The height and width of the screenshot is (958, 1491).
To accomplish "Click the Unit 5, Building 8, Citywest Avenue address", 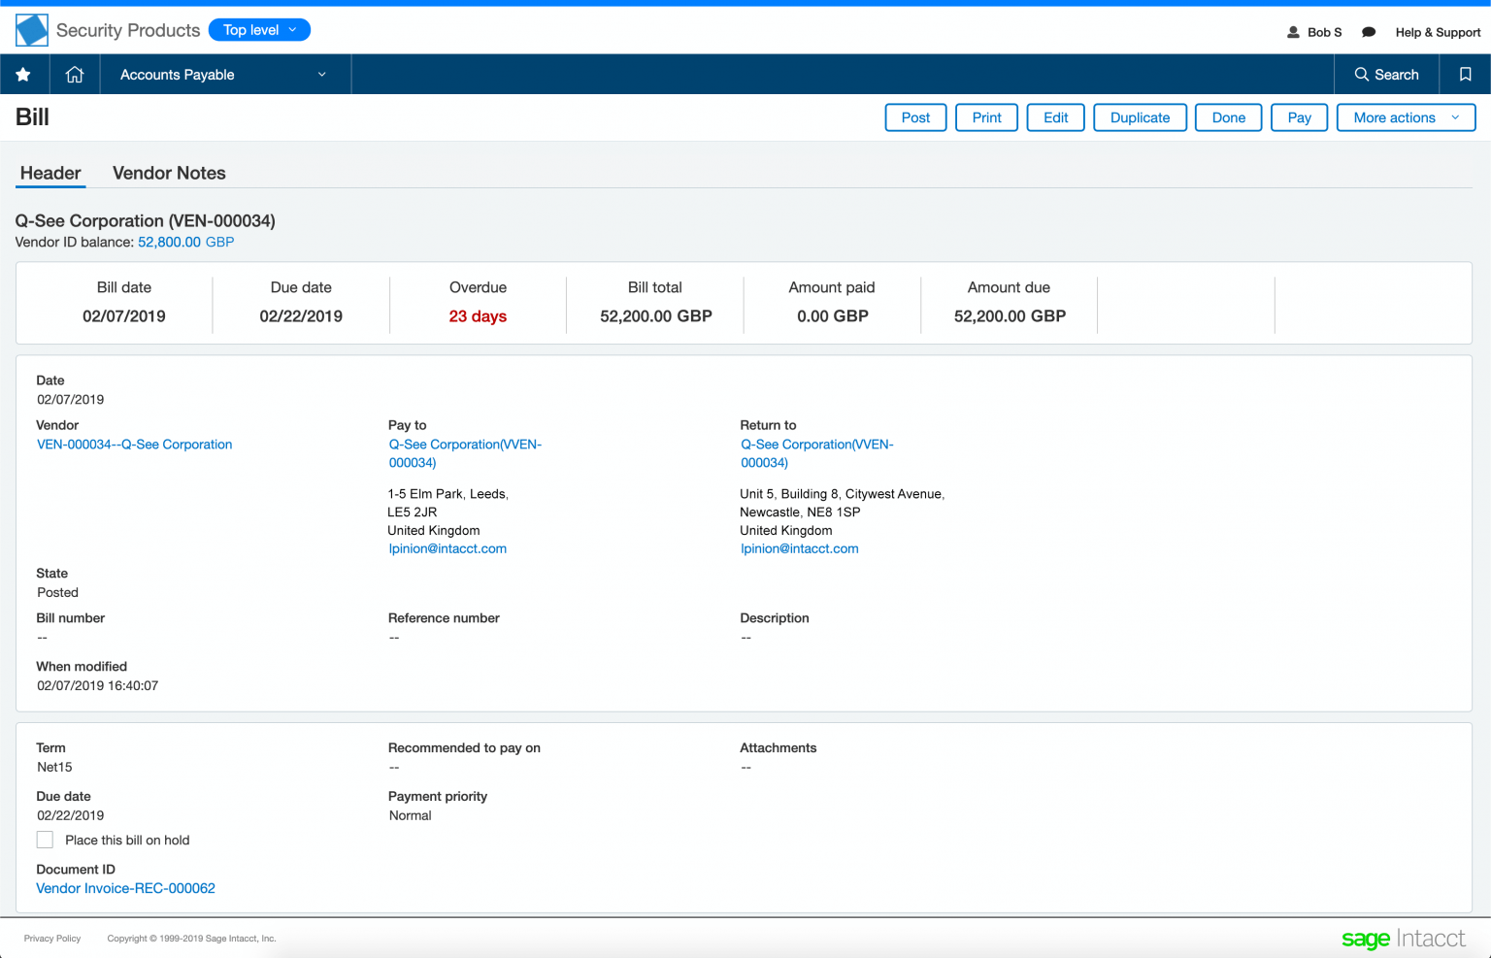I will (842, 494).
